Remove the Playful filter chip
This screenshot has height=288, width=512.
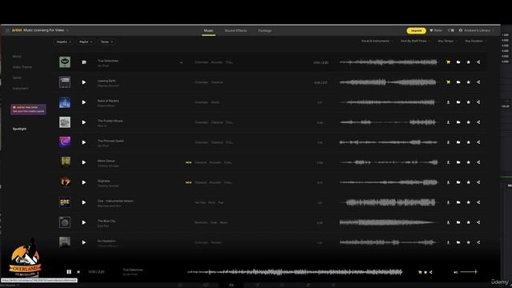[x=91, y=42]
